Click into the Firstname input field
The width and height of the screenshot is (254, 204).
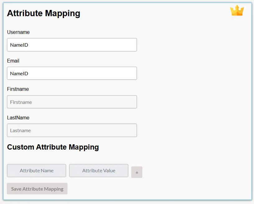72,102
